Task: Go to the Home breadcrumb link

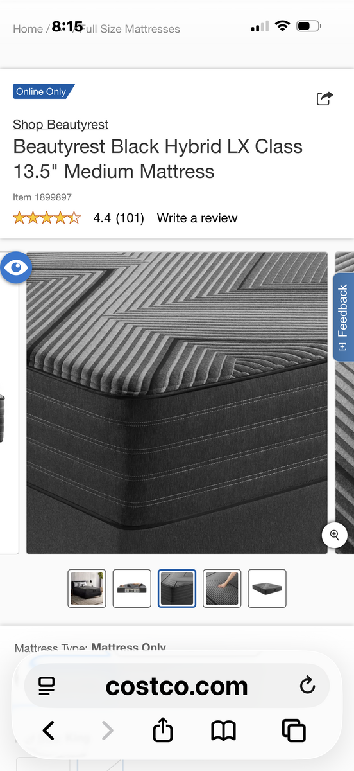Action: click(x=28, y=29)
